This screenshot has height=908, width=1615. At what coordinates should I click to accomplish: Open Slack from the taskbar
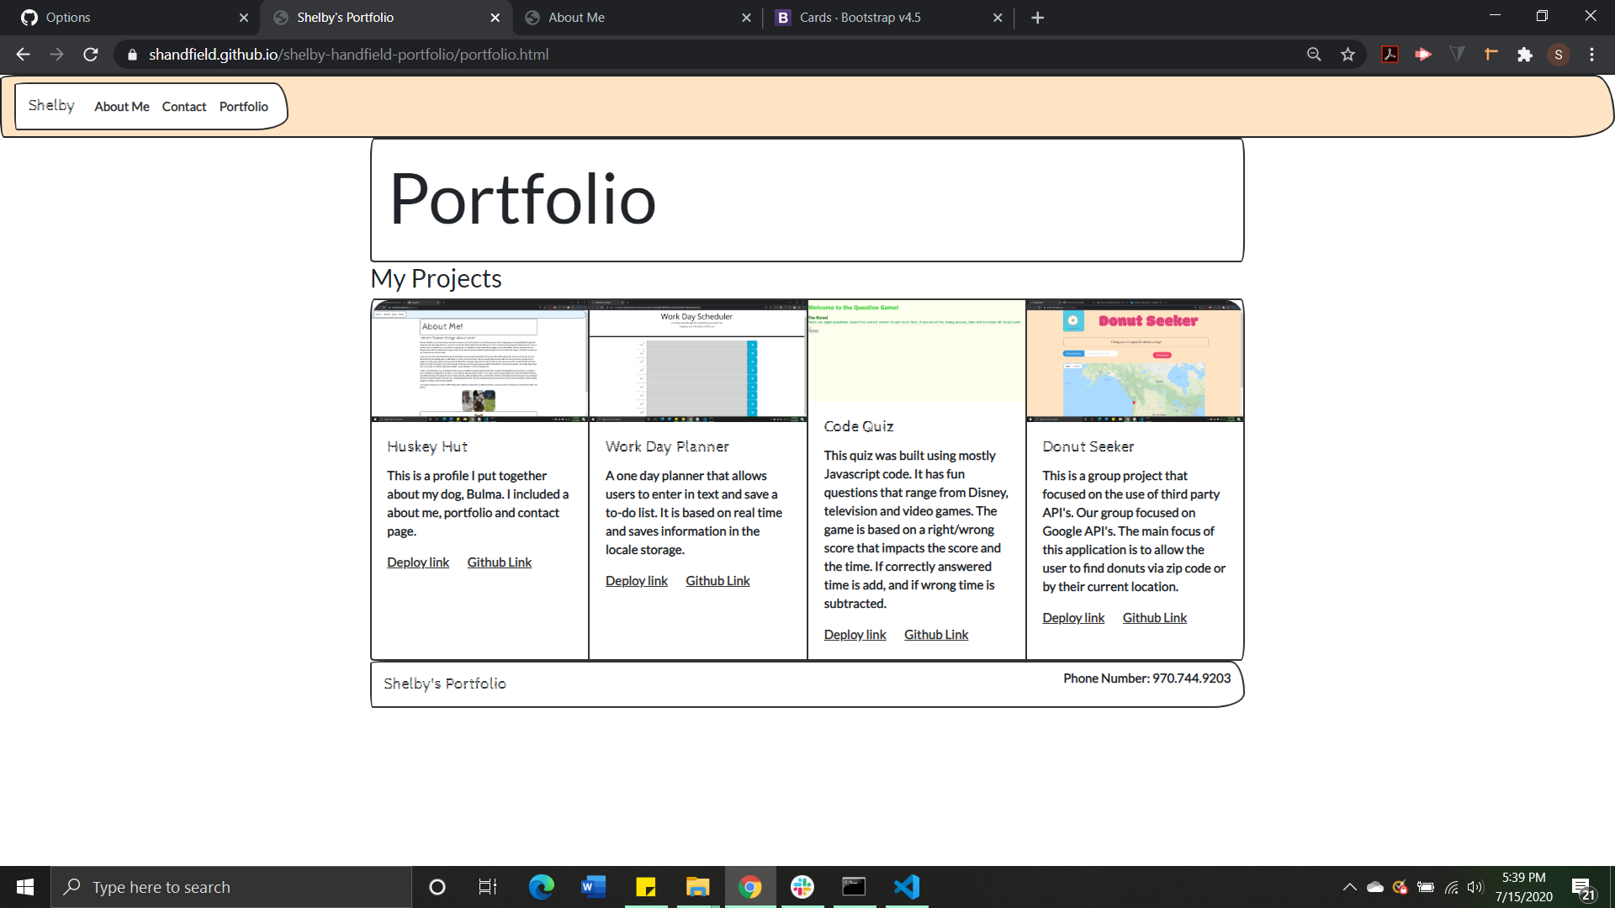(x=802, y=886)
